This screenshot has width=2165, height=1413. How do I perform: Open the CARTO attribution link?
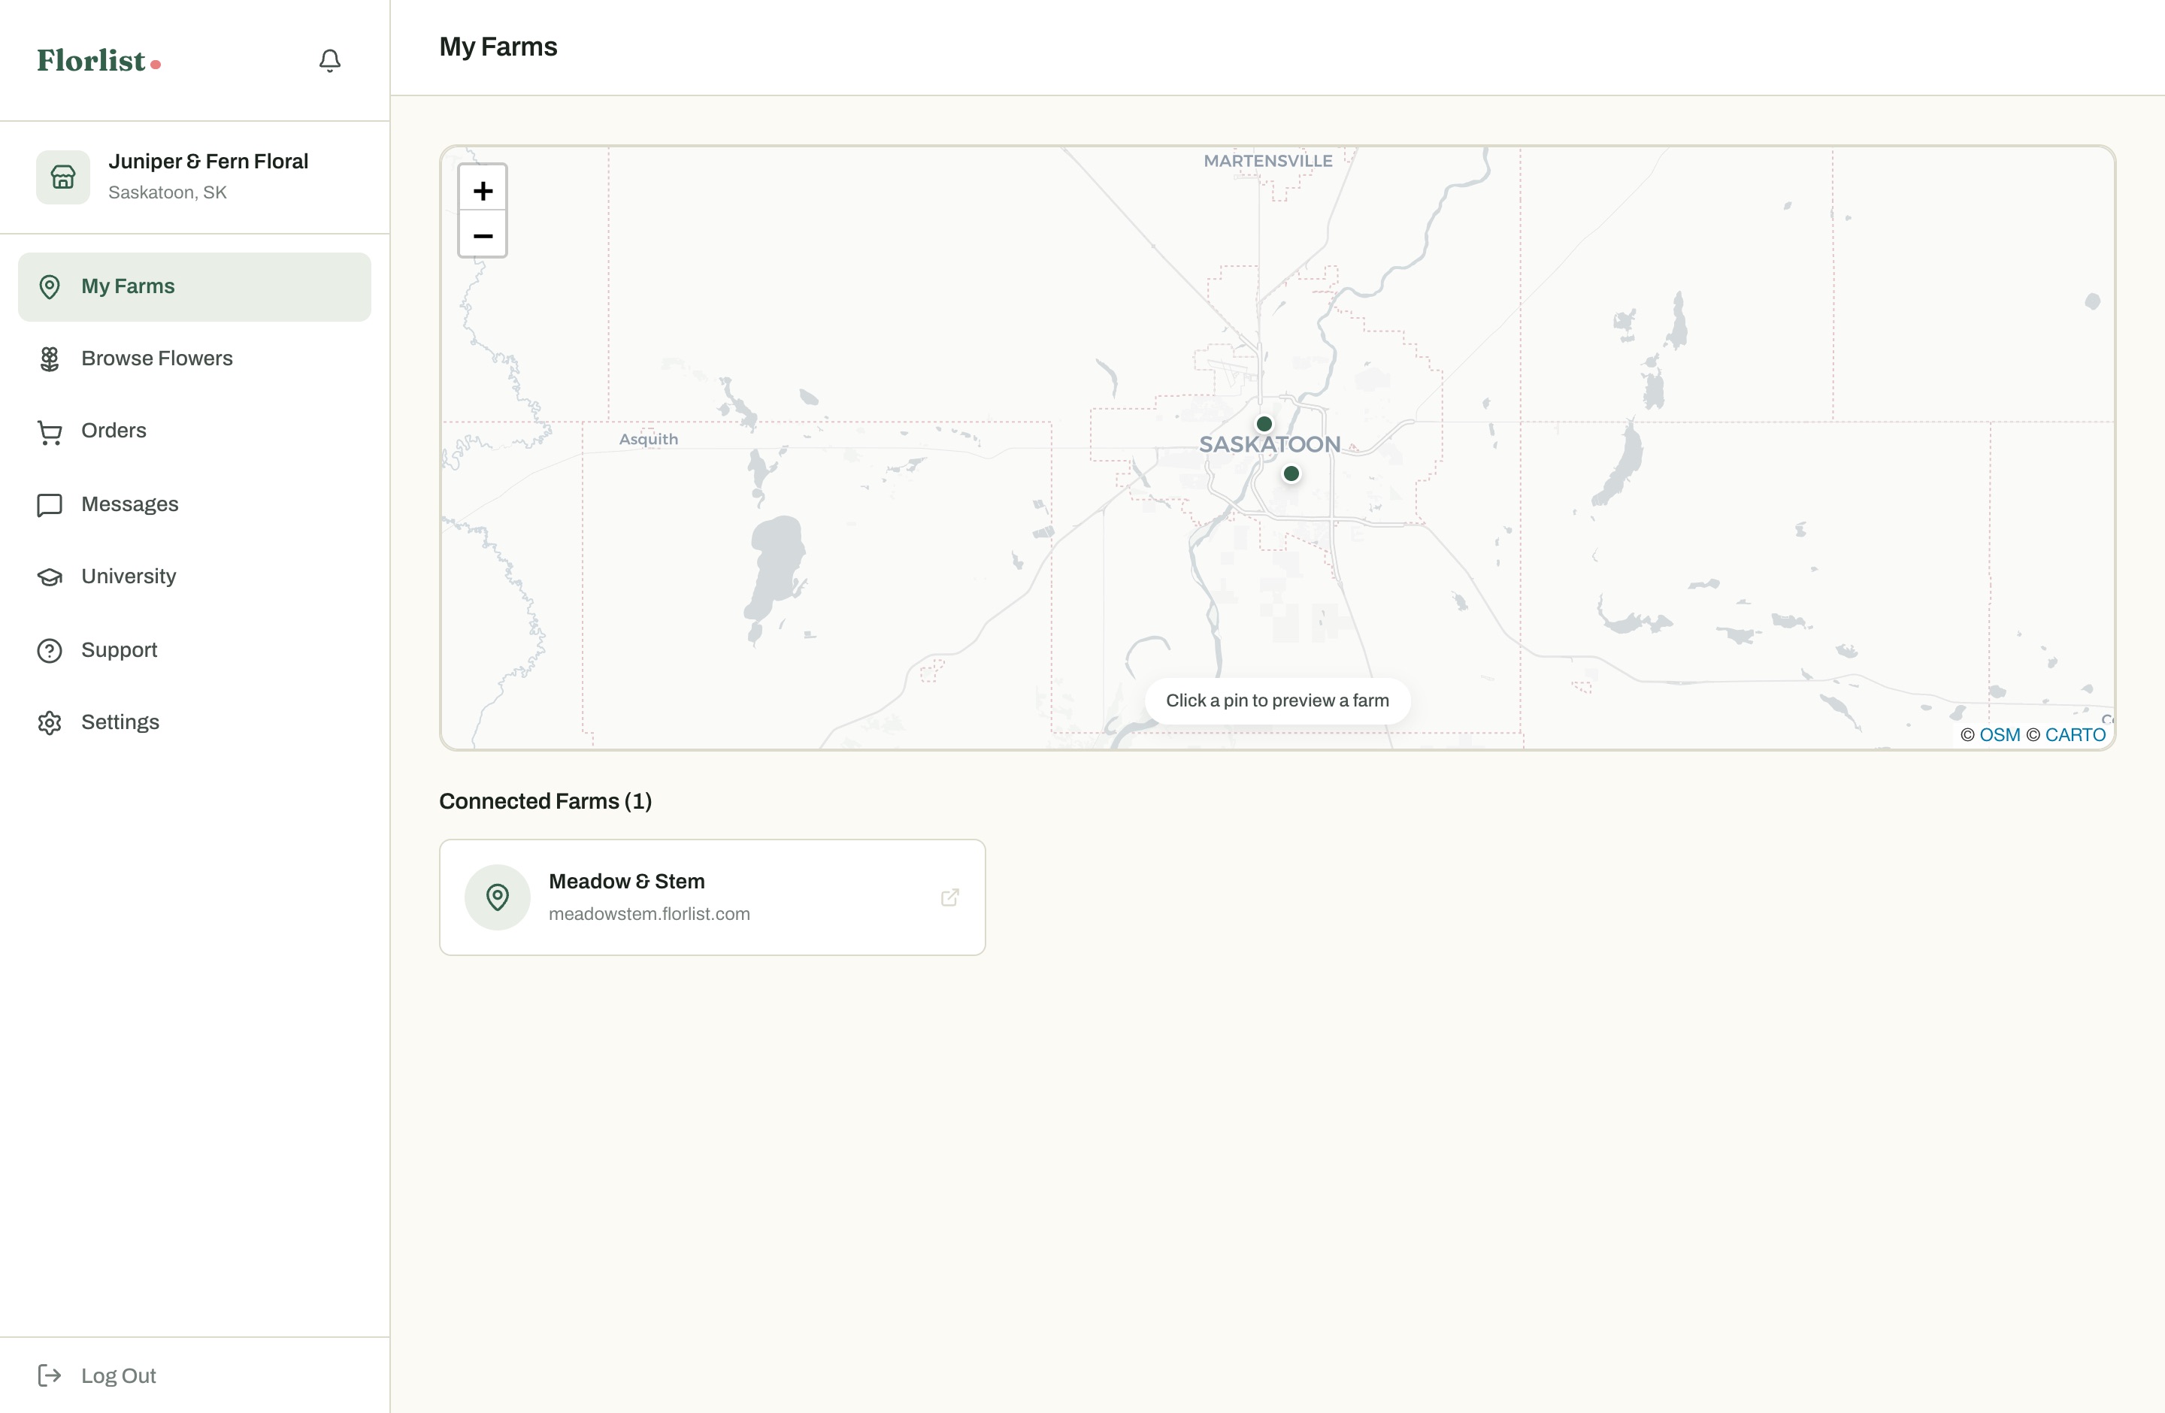[2075, 735]
